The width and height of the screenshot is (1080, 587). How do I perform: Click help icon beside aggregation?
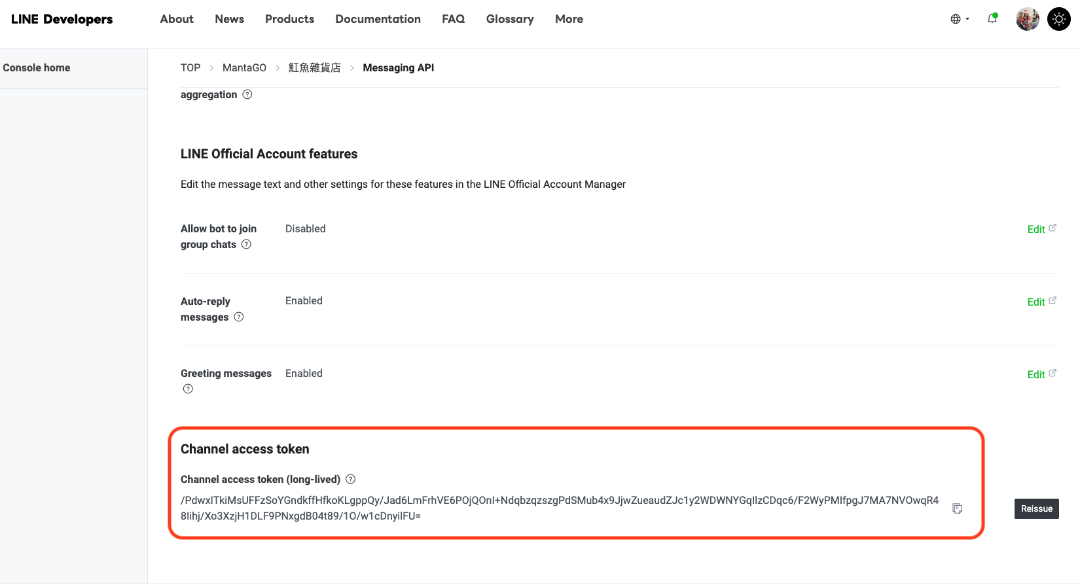click(x=247, y=94)
